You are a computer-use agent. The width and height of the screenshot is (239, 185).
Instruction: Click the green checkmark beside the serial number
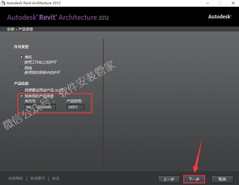click(x=60, y=107)
